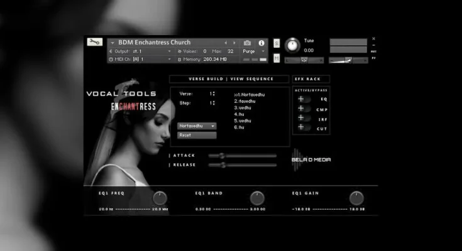Click the camera snapshot icon
This screenshot has height=251, width=462.
[x=248, y=43]
